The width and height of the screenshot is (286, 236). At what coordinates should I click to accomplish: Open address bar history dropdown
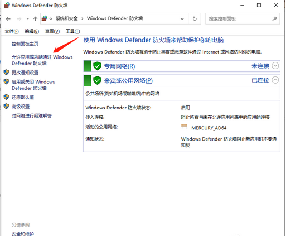tap(182, 19)
